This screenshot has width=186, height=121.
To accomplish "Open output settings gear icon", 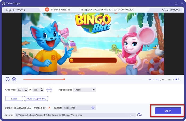I will pyautogui.click(x=93, y=108).
